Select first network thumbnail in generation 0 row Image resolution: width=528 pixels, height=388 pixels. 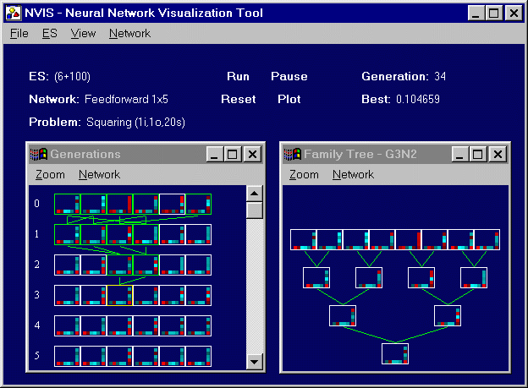67,204
